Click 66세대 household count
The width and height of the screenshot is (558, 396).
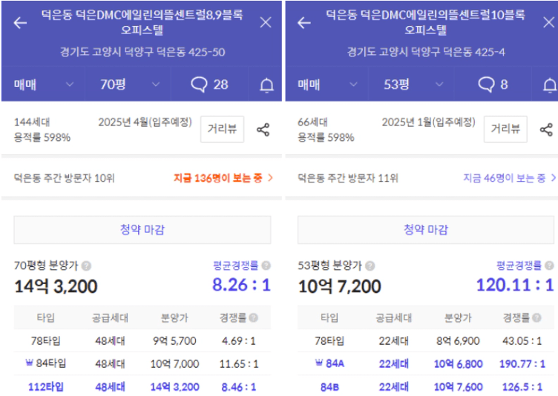(x=312, y=122)
